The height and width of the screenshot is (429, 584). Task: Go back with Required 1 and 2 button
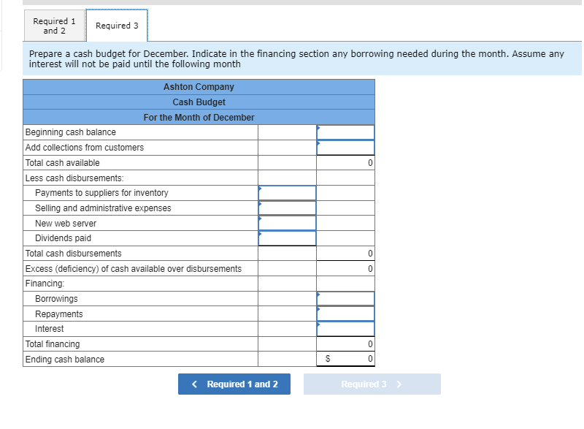click(x=234, y=384)
